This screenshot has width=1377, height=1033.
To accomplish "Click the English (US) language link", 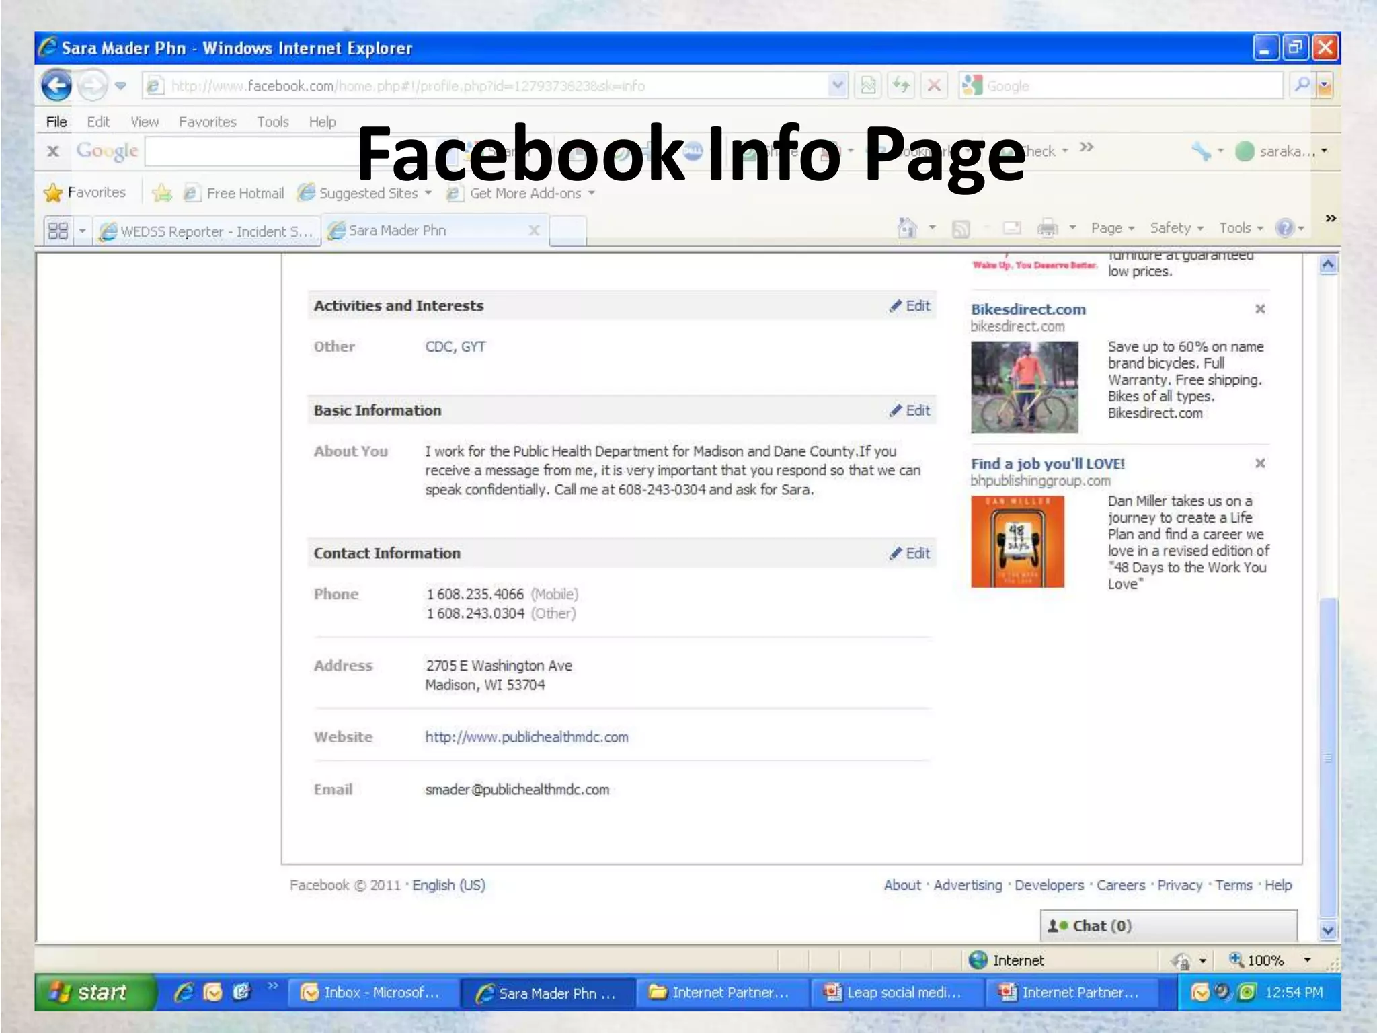I will click(x=448, y=885).
